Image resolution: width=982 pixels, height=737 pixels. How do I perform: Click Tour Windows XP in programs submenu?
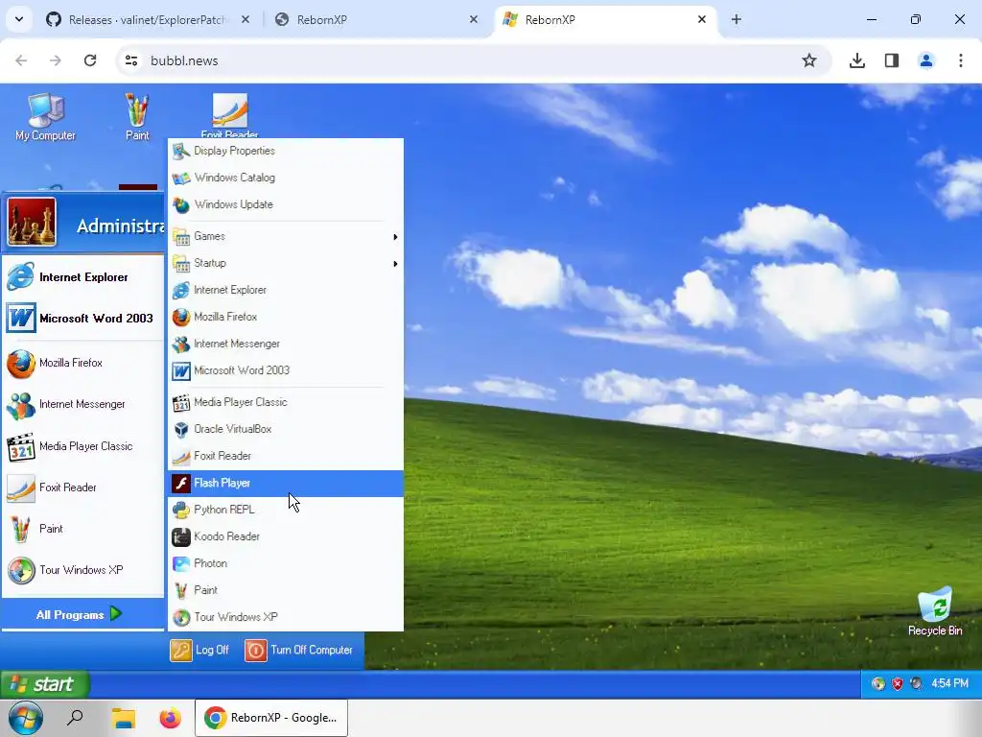point(286,617)
